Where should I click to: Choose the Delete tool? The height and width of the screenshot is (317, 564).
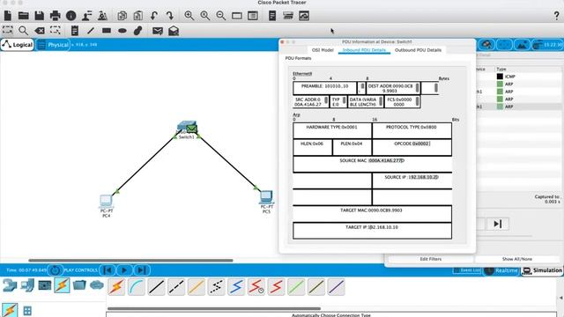pyautogui.click(x=39, y=31)
